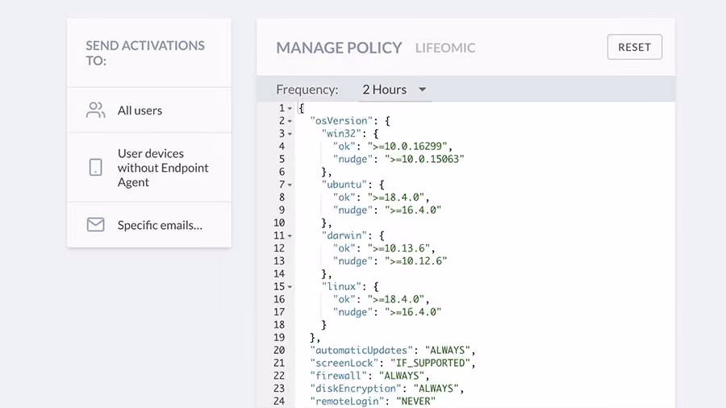The image size is (726, 408).
Task: Click the All users people icon
Action: [95, 110]
